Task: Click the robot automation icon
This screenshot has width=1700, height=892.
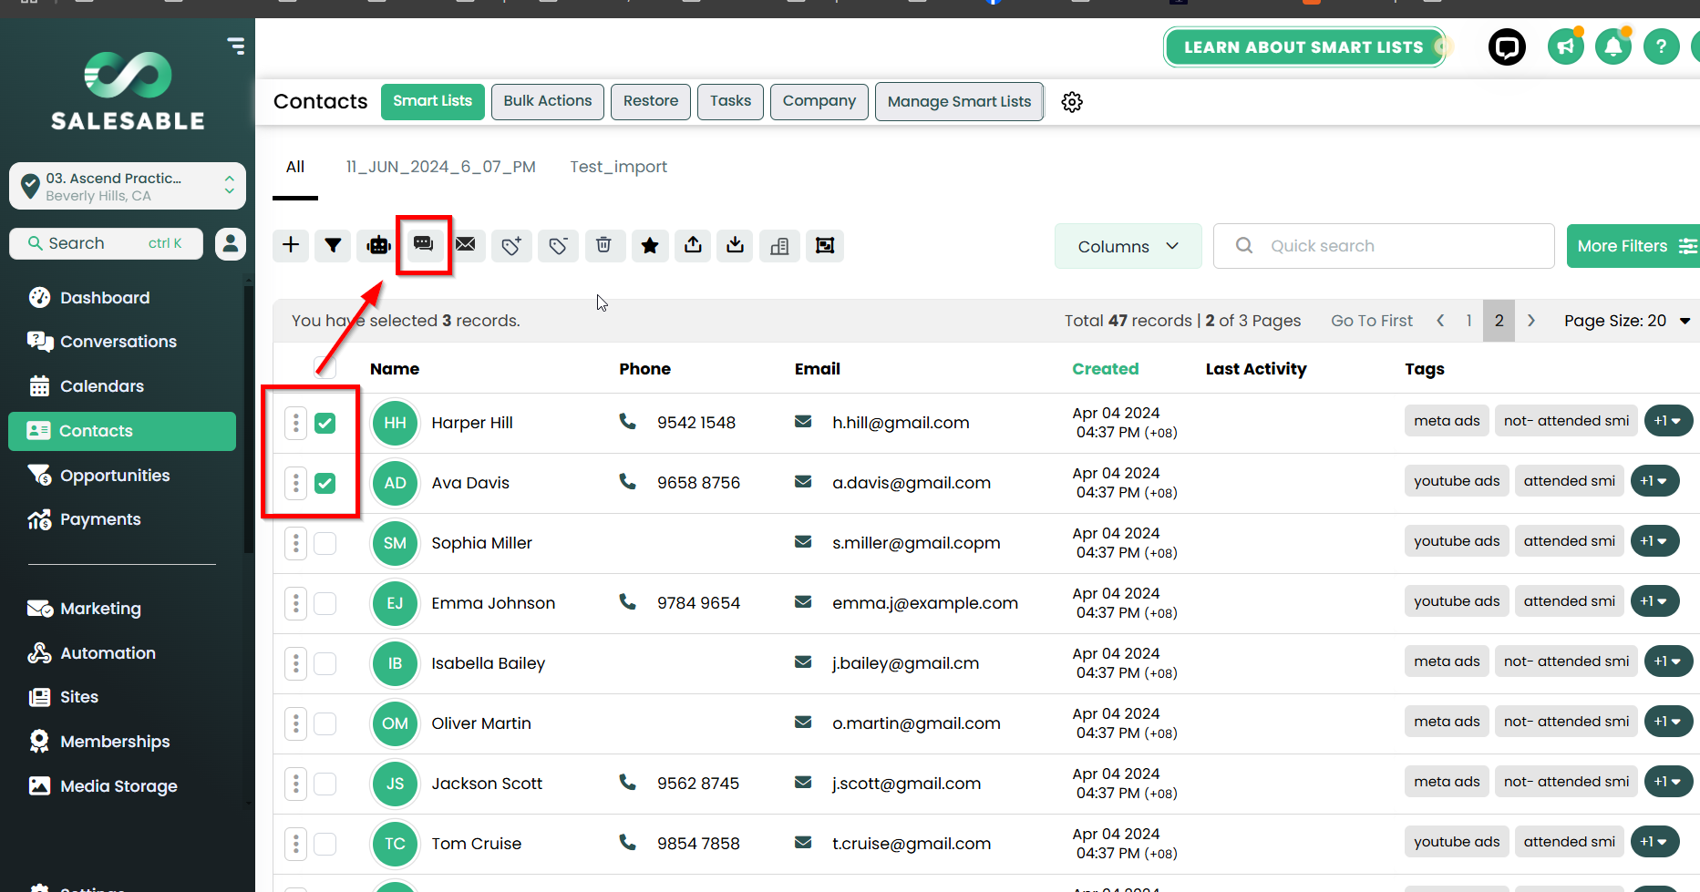Action: [378, 245]
